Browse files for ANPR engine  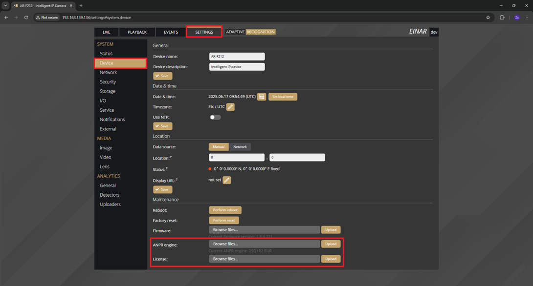pyautogui.click(x=265, y=244)
